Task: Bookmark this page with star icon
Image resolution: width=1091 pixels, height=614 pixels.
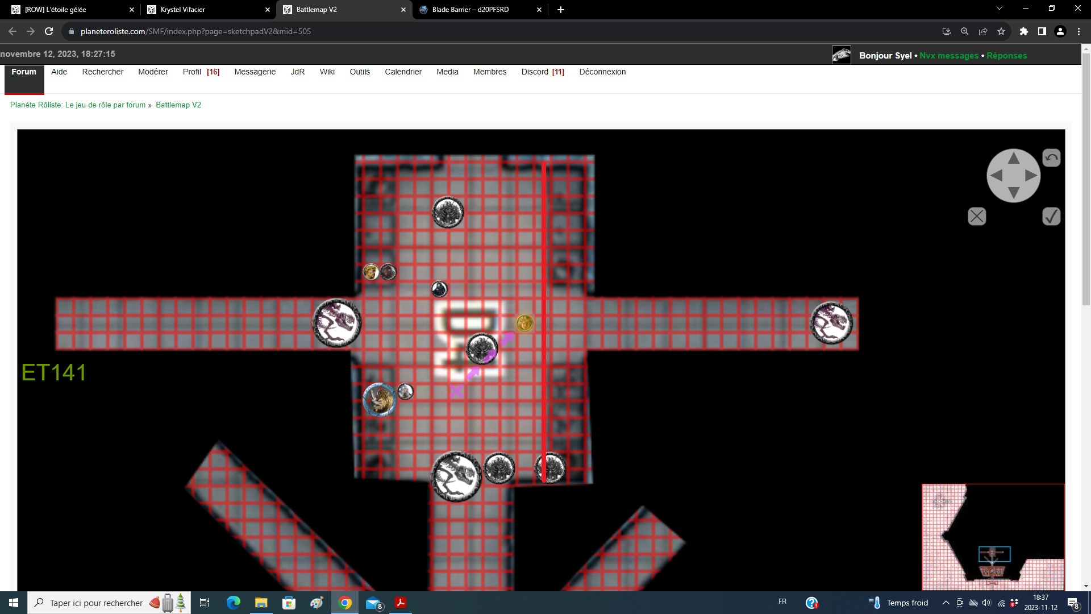Action: pos(1001,31)
